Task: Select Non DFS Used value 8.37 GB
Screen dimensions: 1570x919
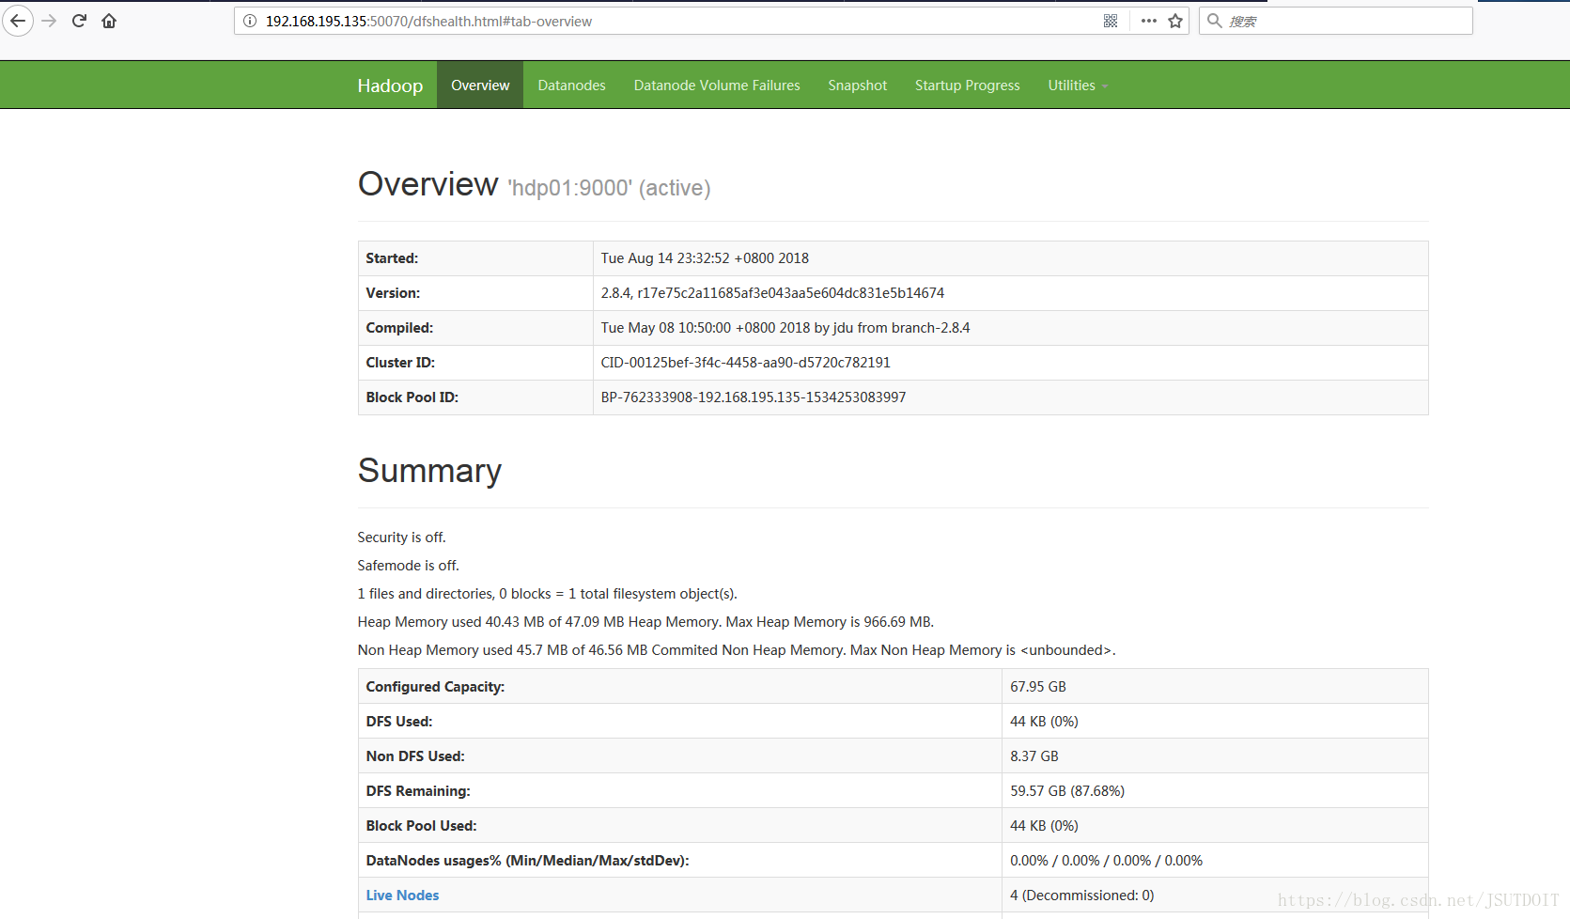Action: click(1034, 756)
